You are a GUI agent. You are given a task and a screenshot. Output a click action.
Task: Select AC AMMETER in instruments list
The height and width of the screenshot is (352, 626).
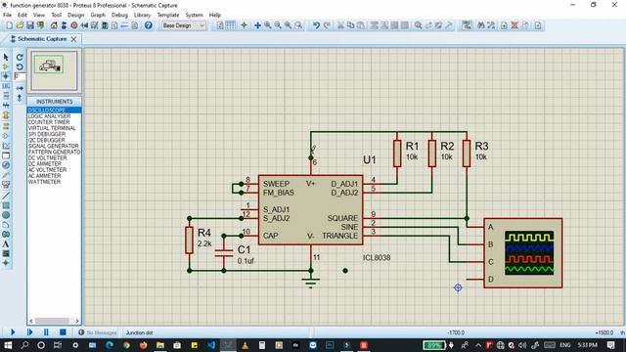(x=55, y=176)
